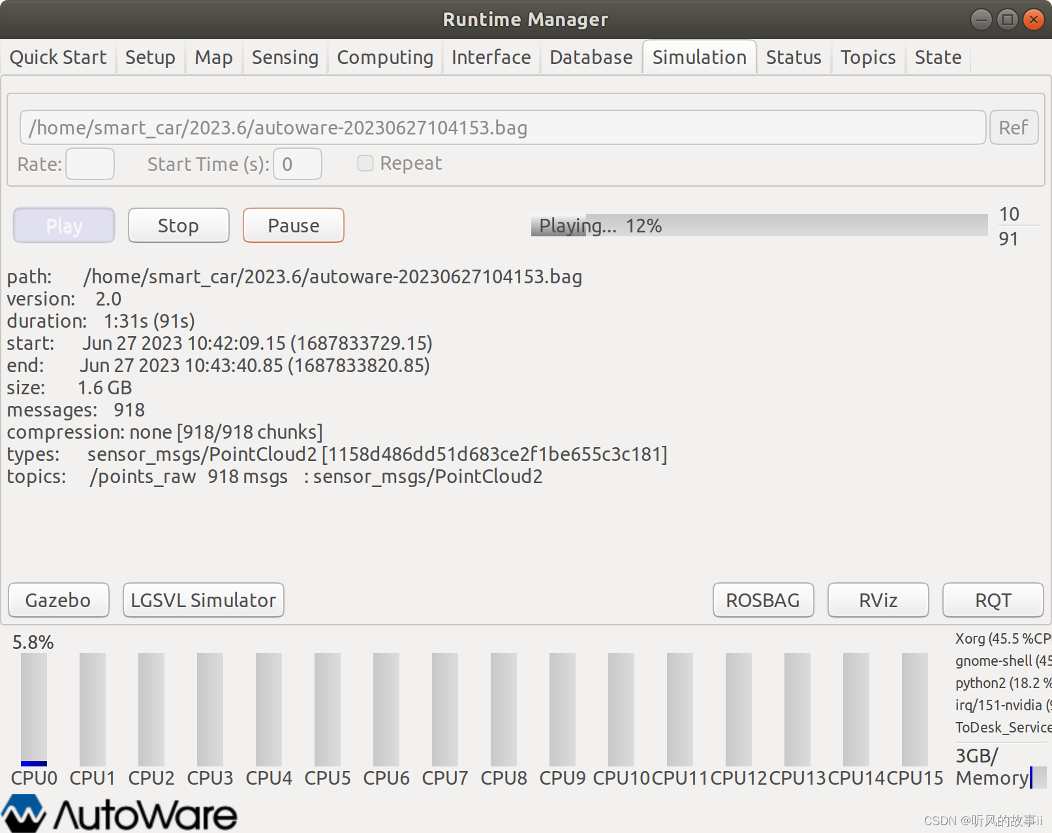This screenshot has height=833, width=1052.
Task: Launch RViz visualization
Action: [x=878, y=600]
